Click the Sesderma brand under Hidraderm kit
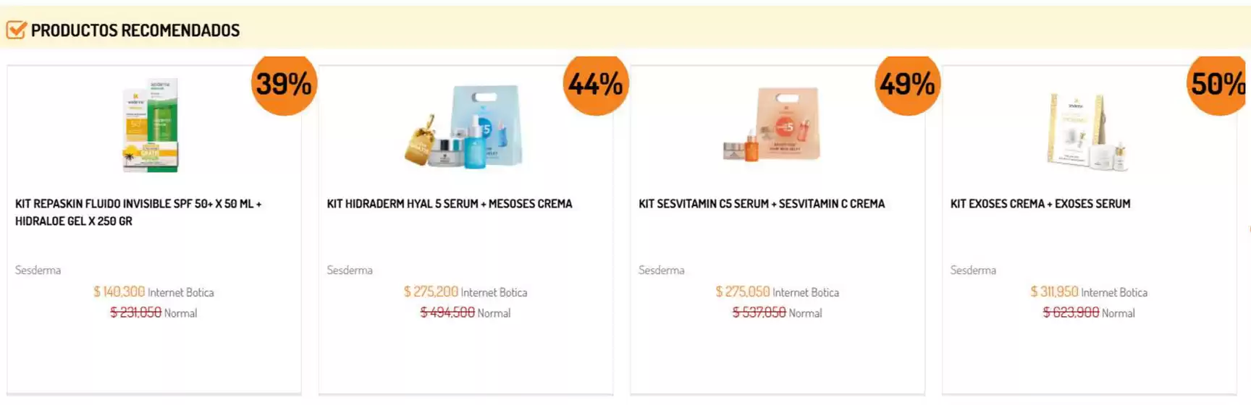The image size is (1251, 405). click(x=350, y=270)
